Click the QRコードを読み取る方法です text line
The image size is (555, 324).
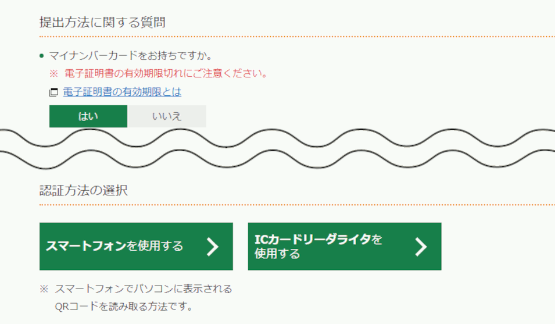coord(123,306)
